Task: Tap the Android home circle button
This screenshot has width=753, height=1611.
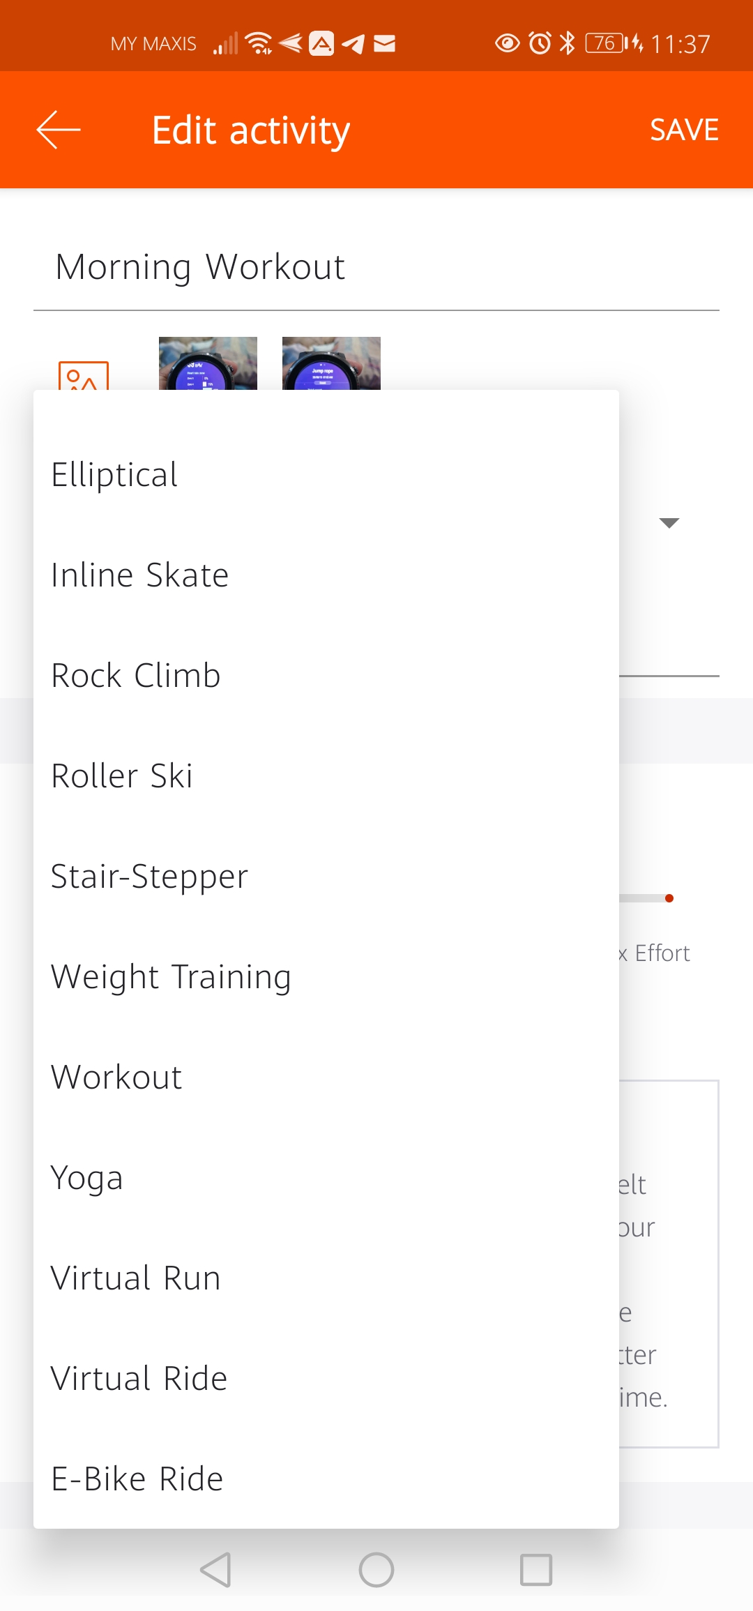Action: click(x=376, y=1570)
